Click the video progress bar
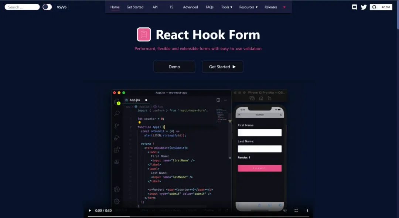399x218 pixels. click(198, 217)
